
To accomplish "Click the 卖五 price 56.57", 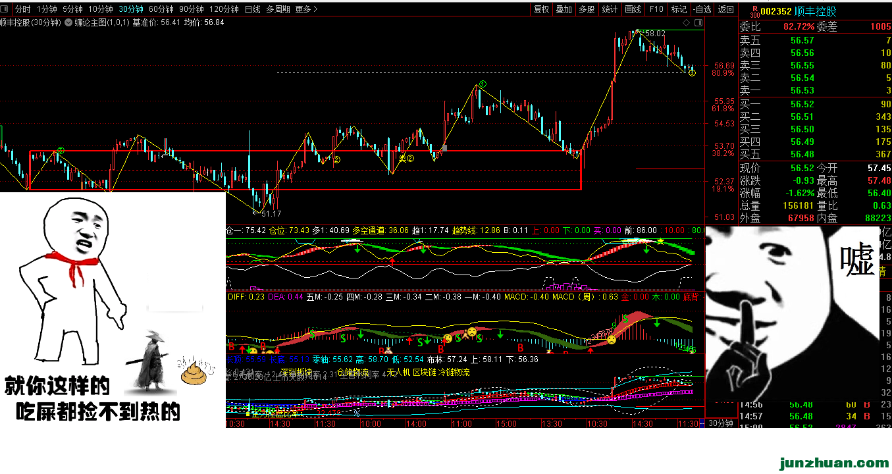I will [802, 40].
